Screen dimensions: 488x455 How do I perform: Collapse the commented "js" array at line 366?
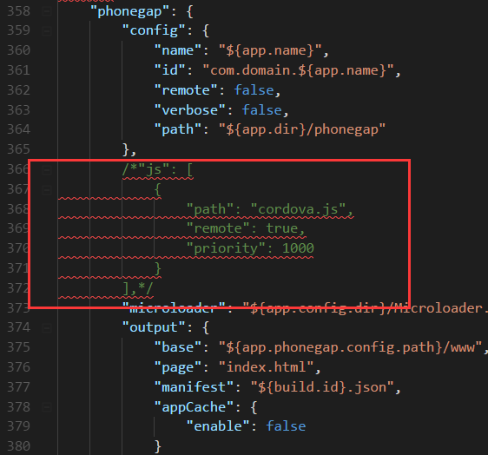(47, 170)
